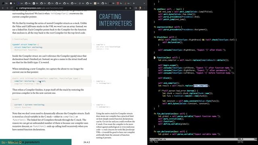Click paragraph starting 'Inside the Compiler struct'
The image size is (258, 145).
coord(50,59)
